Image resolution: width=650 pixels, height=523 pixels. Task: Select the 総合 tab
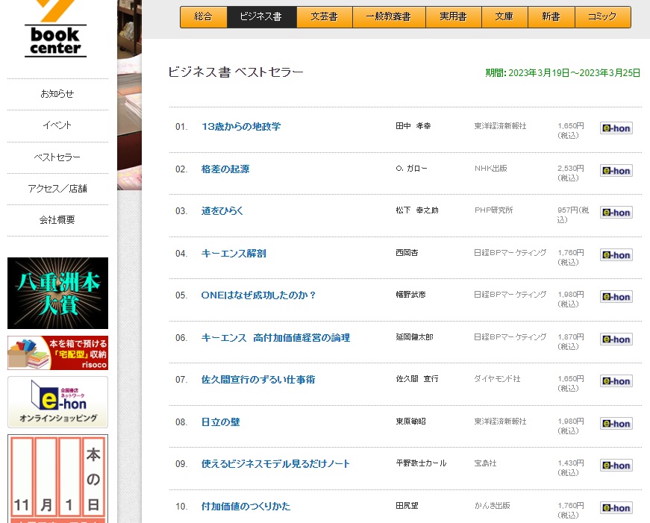(x=204, y=17)
